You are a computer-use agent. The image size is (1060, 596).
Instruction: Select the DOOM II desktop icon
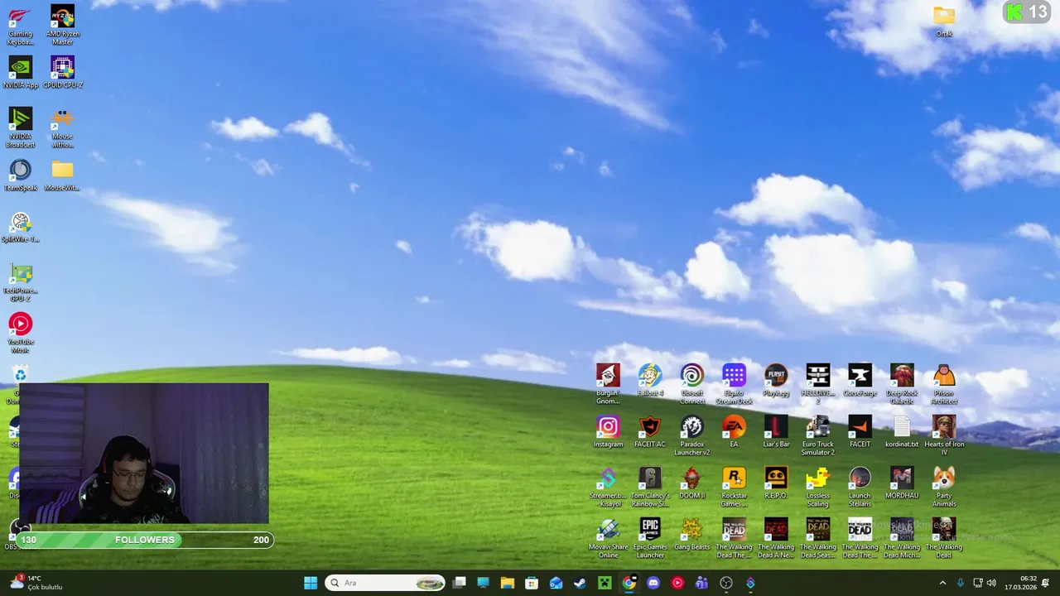coord(692,483)
